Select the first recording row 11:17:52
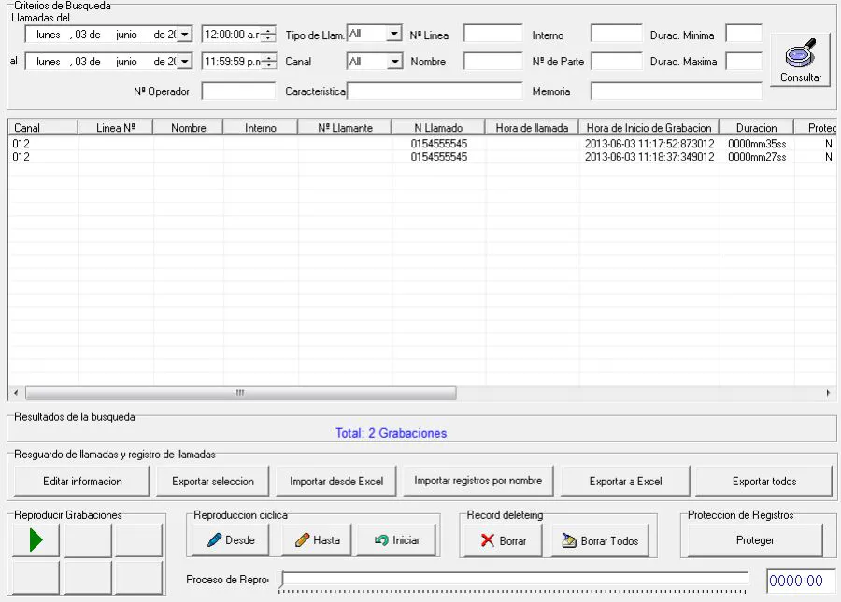Screen dimensions: 841x602 coord(421,144)
